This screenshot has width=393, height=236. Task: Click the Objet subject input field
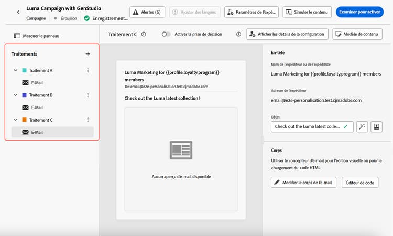(312, 126)
